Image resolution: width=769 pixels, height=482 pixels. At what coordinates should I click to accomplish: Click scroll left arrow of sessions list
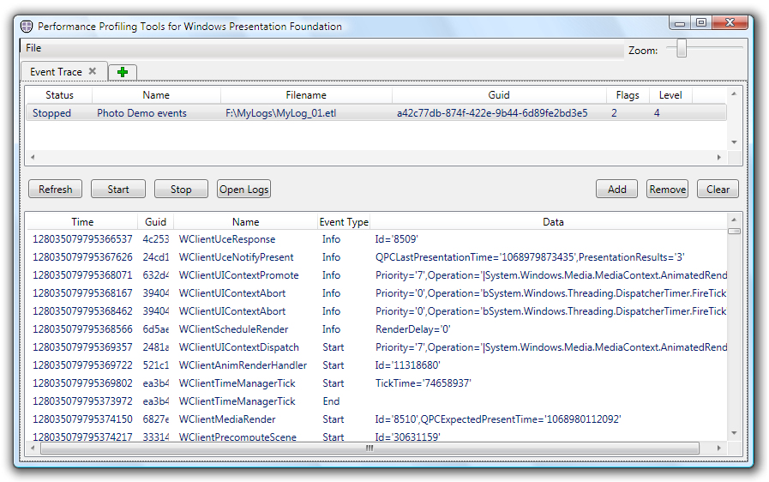(33, 158)
